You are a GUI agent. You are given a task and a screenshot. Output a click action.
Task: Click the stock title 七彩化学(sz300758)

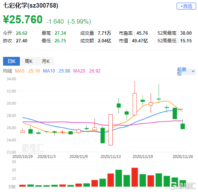tap(31, 6)
